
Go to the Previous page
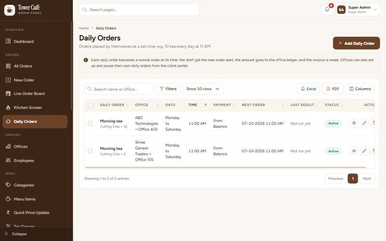[335, 178]
